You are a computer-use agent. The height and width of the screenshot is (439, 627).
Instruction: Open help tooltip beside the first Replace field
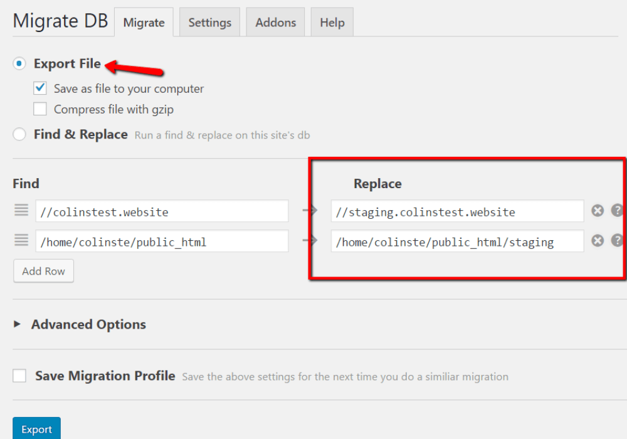pos(617,211)
